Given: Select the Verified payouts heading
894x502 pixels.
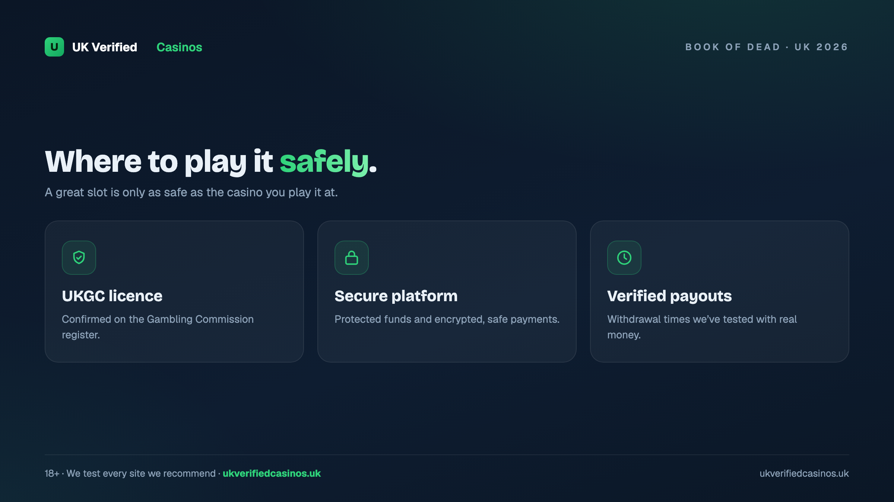Looking at the screenshot, I should tap(669, 296).
